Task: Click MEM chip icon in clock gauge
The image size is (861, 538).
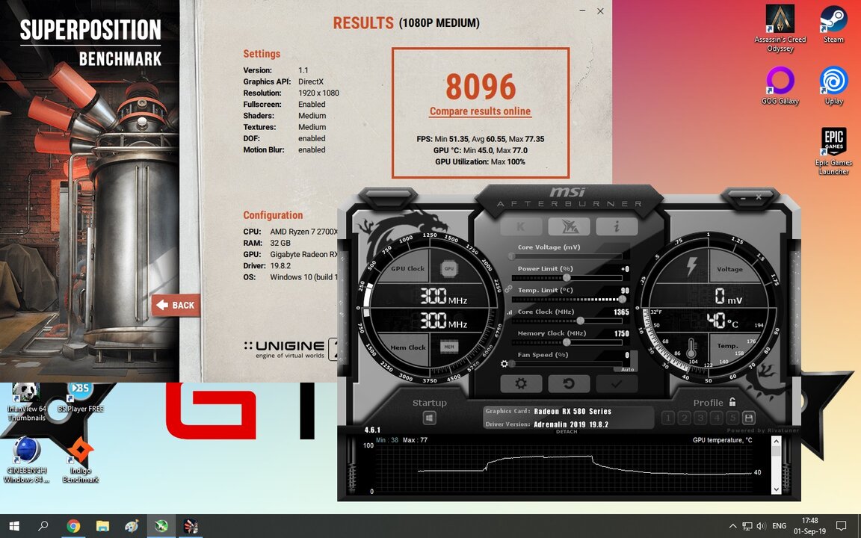Action: 448,347
